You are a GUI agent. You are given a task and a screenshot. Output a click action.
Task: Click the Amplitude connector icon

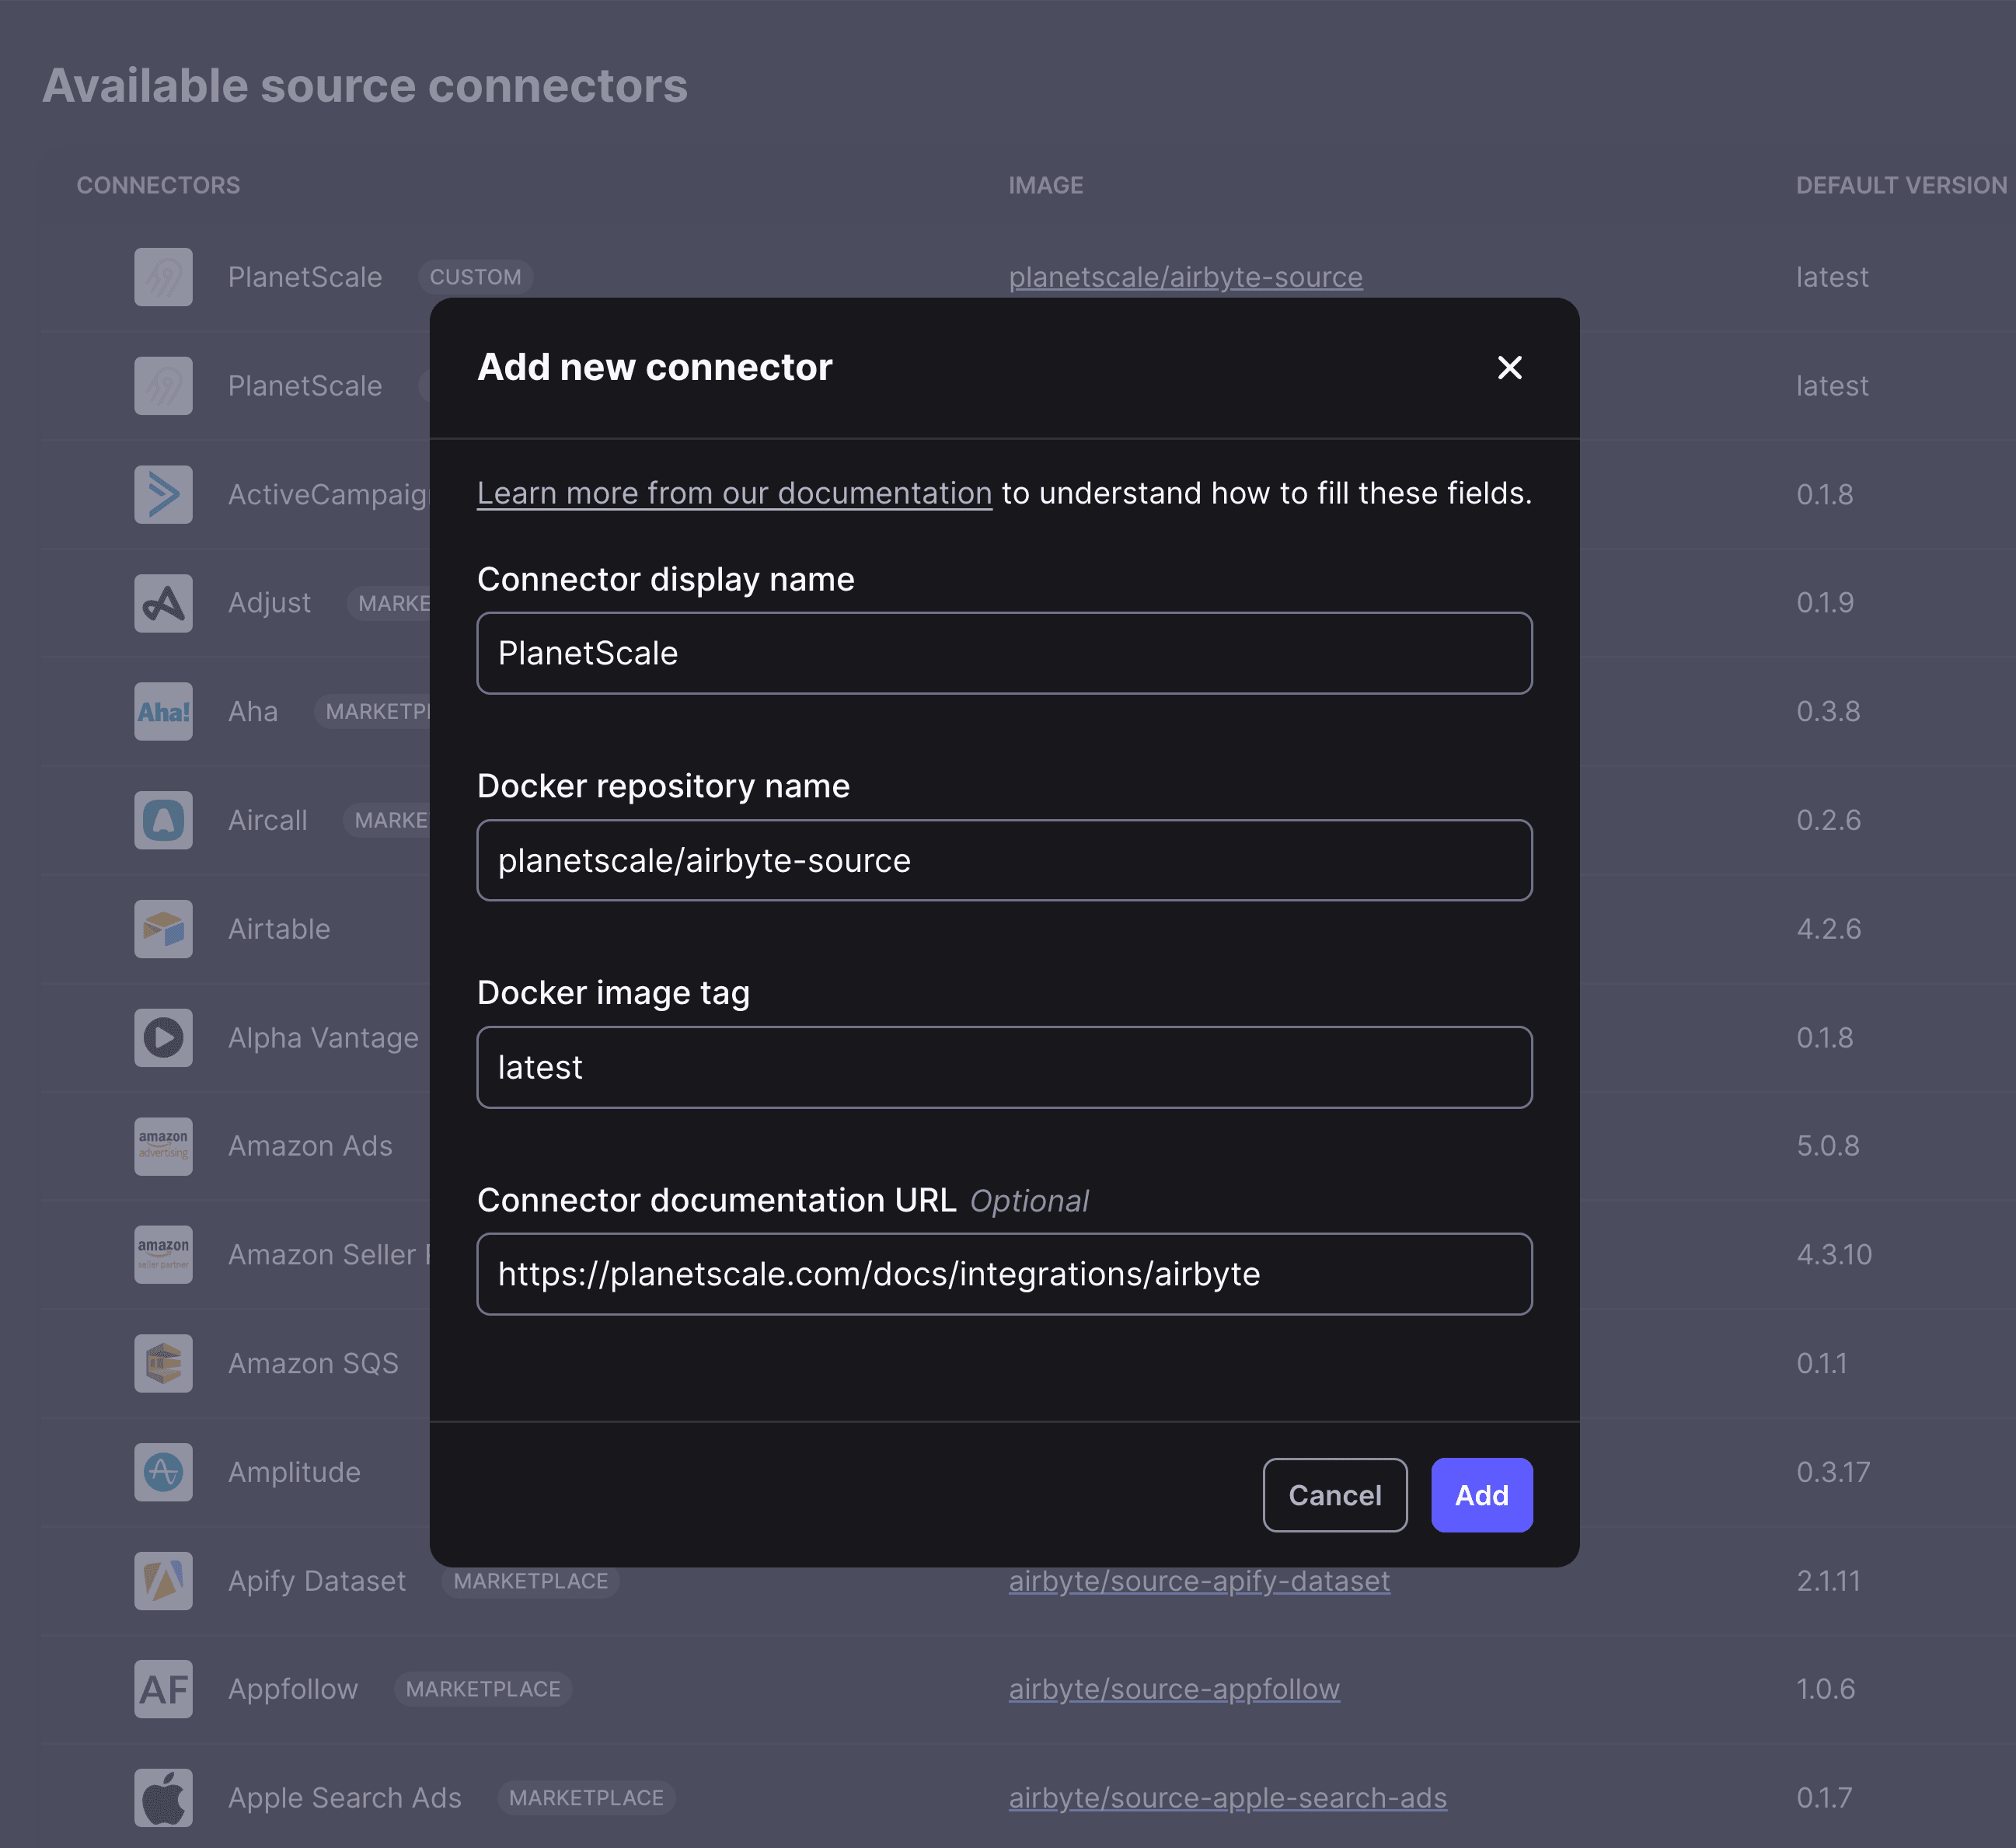pos(164,1472)
